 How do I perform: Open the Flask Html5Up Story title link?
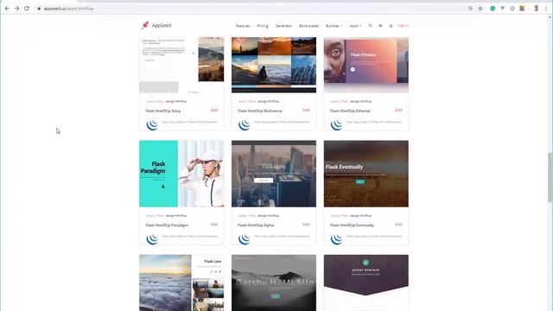(x=163, y=111)
